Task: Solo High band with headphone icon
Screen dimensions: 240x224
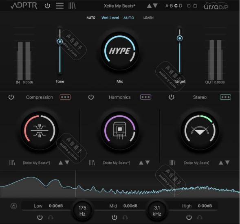Action: pyautogui.click(x=200, y=217)
